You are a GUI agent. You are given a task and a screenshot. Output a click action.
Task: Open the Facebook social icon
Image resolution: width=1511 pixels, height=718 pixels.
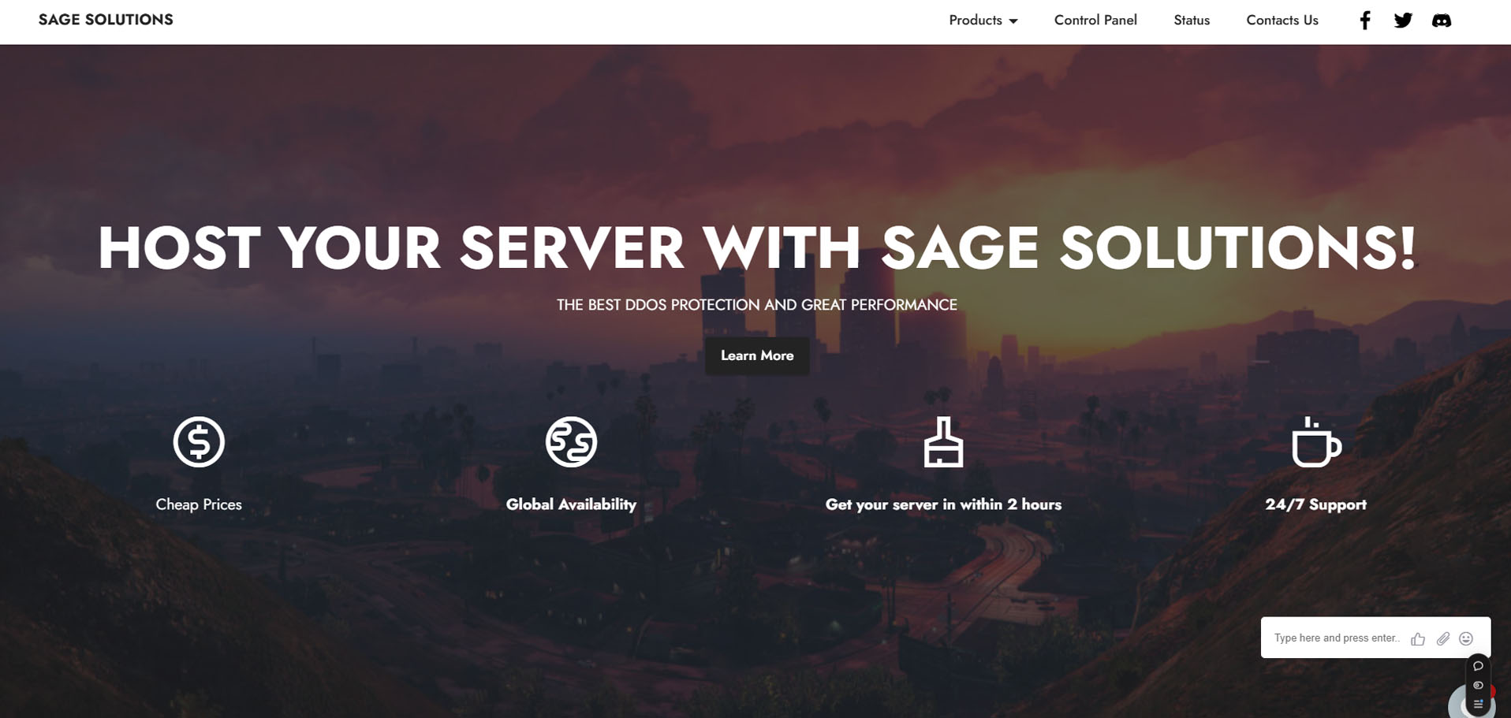coord(1364,20)
